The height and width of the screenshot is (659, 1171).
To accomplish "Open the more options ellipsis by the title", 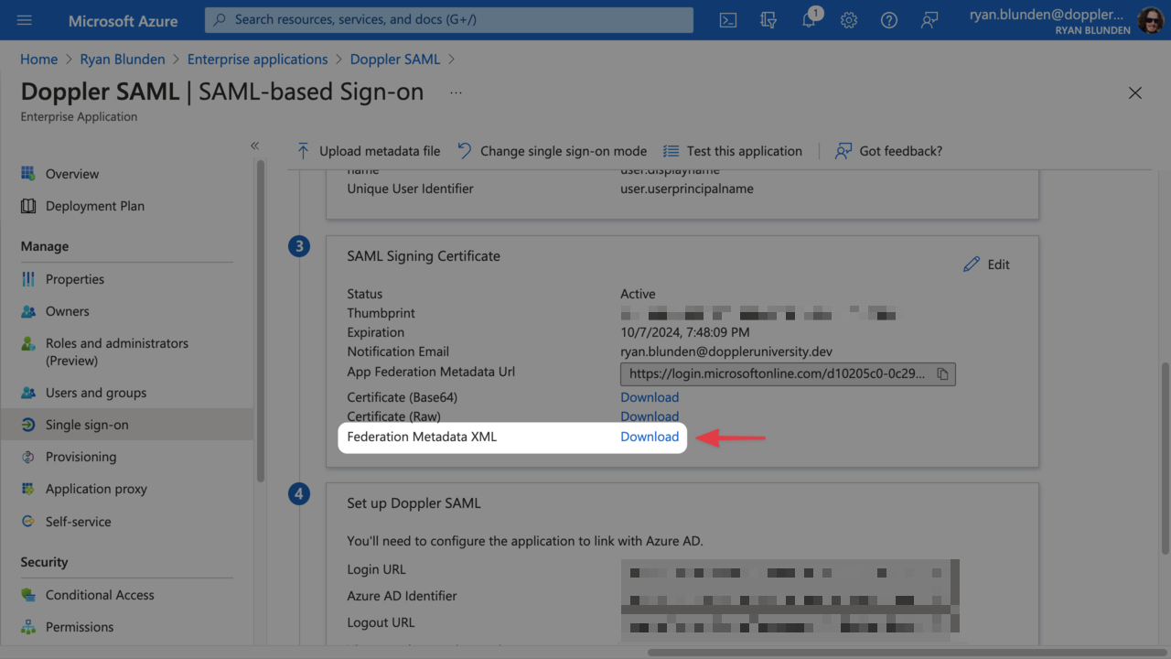I will point(456,92).
